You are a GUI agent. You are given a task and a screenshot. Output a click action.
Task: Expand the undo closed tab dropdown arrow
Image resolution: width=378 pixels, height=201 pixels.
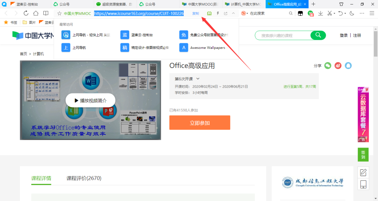click(345, 14)
